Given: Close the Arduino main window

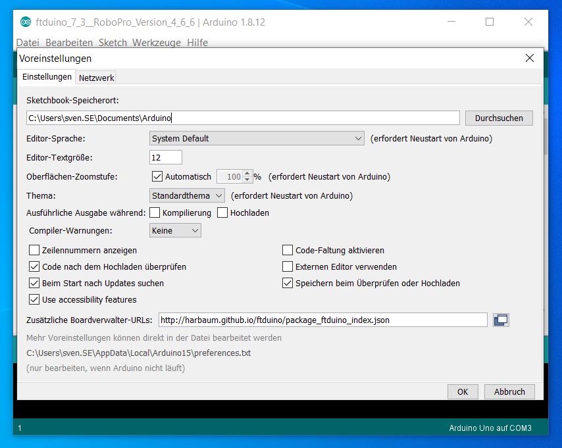Looking at the screenshot, I should coord(528,22).
